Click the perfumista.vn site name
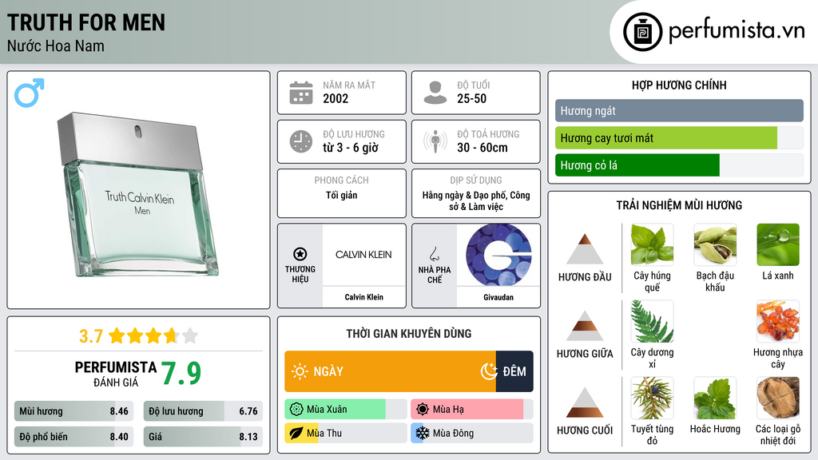This screenshot has width=818, height=460. click(x=737, y=31)
